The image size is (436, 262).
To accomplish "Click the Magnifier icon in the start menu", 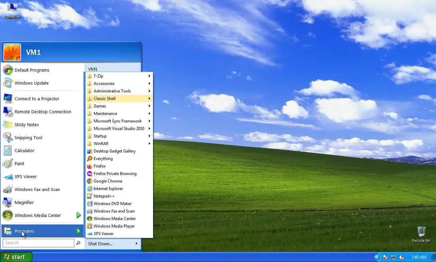I will coord(7,202).
